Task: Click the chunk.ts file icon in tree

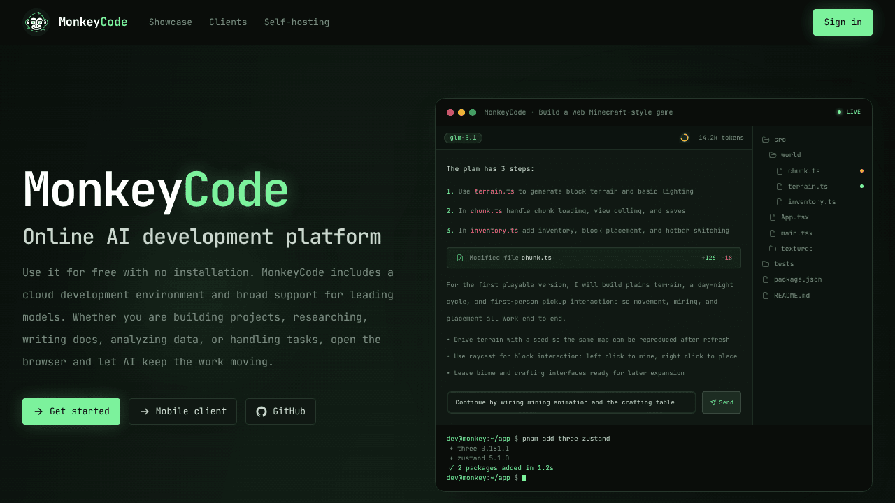Action: click(780, 171)
